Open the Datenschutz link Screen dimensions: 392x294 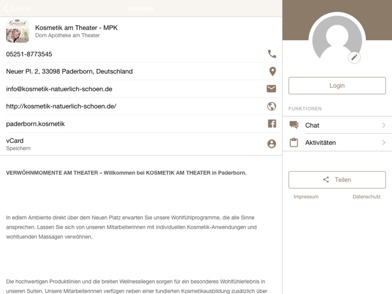(367, 197)
